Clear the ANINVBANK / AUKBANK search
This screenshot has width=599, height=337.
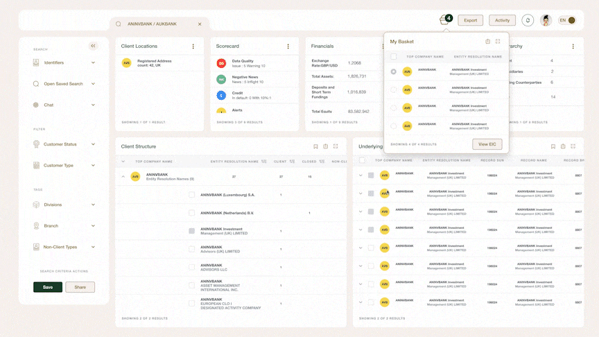coord(200,24)
